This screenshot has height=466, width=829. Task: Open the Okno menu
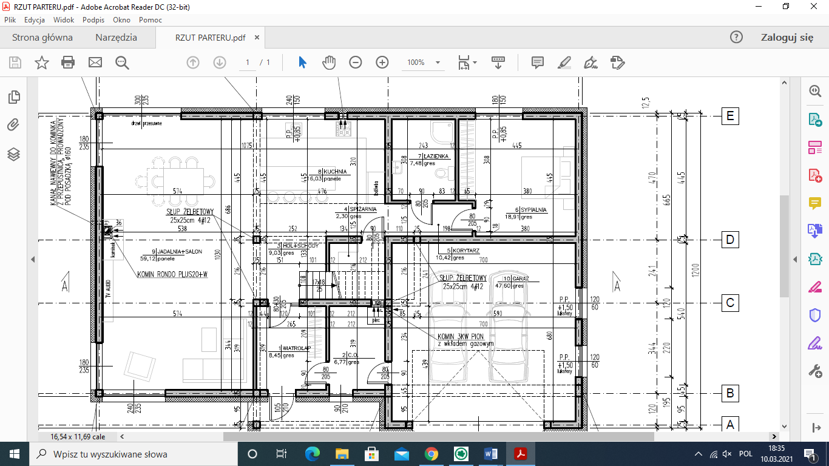[121, 20]
